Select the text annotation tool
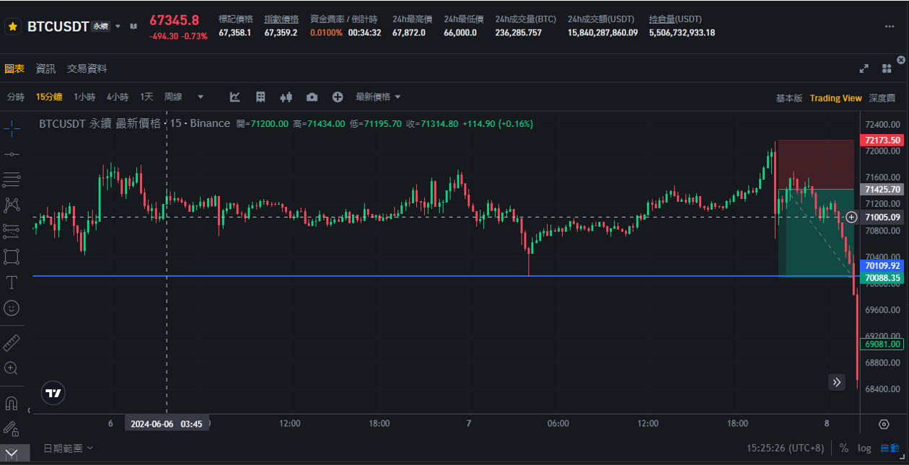Image resolution: width=909 pixels, height=465 pixels. [12, 282]
